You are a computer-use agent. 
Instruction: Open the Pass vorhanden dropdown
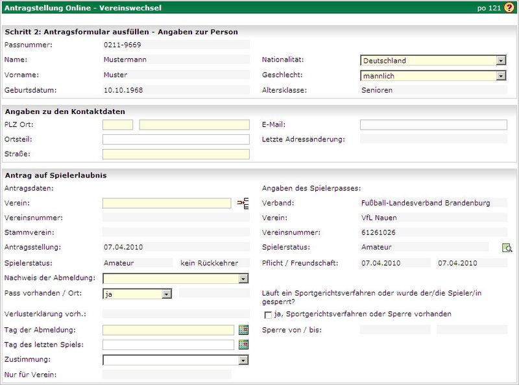coord(167,294)
